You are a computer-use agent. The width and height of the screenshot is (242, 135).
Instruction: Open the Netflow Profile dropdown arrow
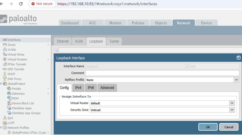236,80
